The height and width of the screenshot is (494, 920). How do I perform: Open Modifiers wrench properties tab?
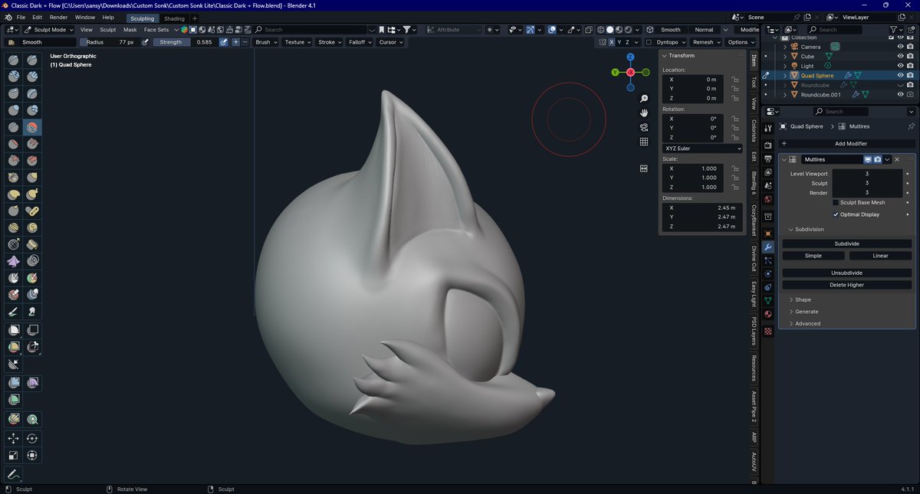click(768, 247)
